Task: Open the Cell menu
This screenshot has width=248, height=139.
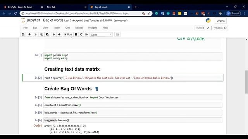Action: point(67,28)
